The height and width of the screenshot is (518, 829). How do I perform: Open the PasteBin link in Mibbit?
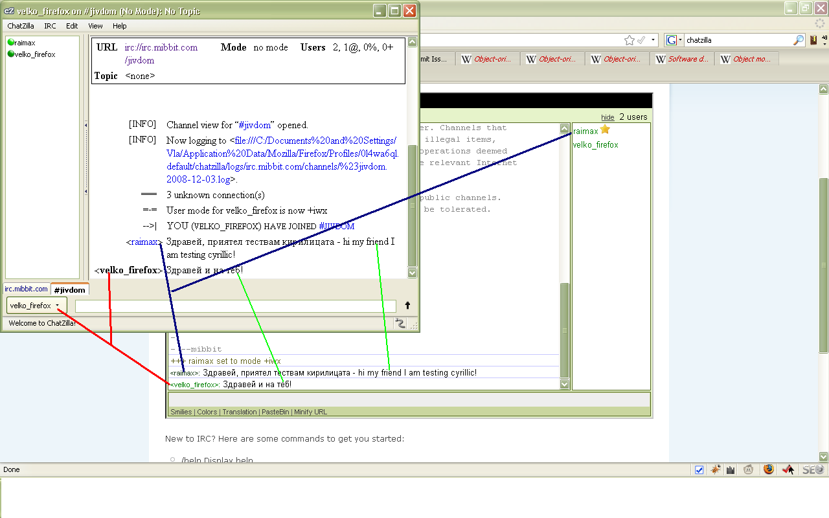pyautogui.click(x=275, y=412)
